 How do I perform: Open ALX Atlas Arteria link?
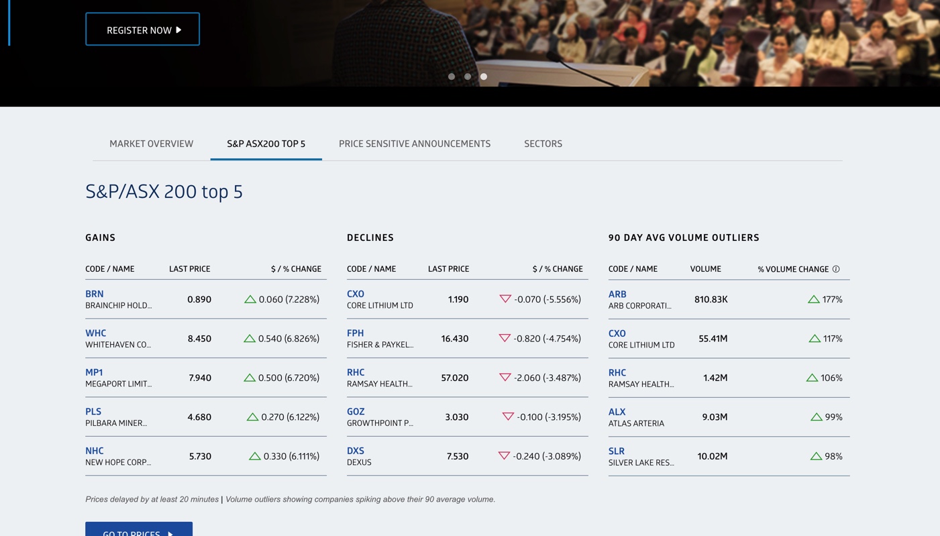pyautogui.click(x=617, y=412)
